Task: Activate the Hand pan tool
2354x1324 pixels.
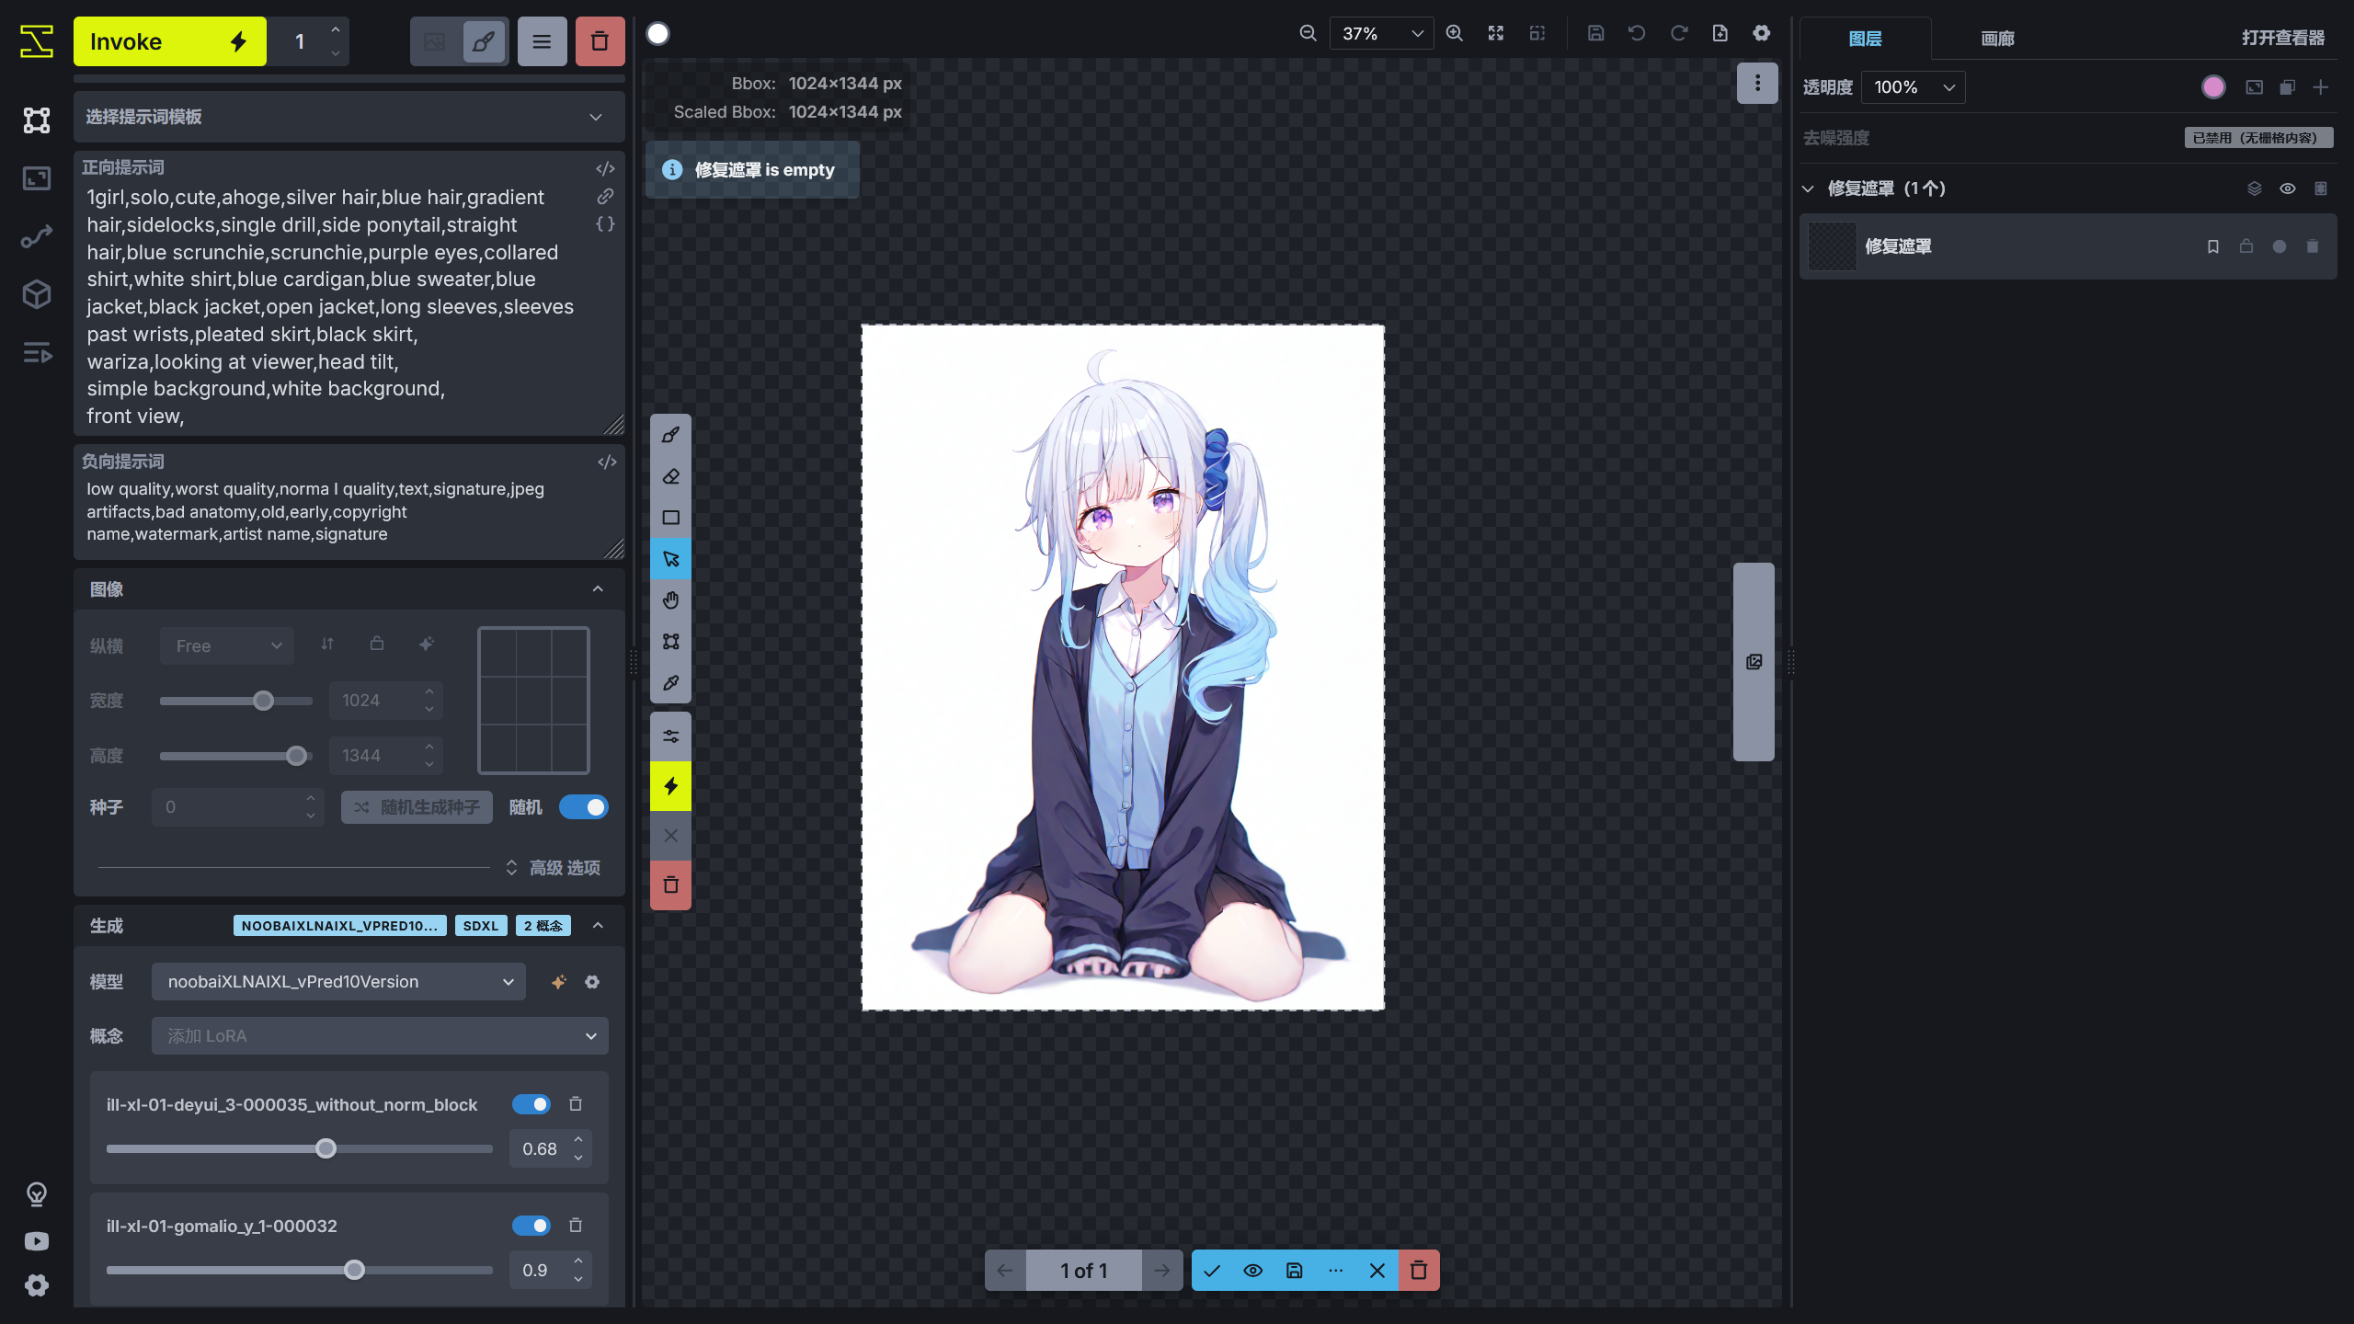Action: 670,599
